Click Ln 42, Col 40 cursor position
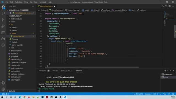 coord(138,94)
